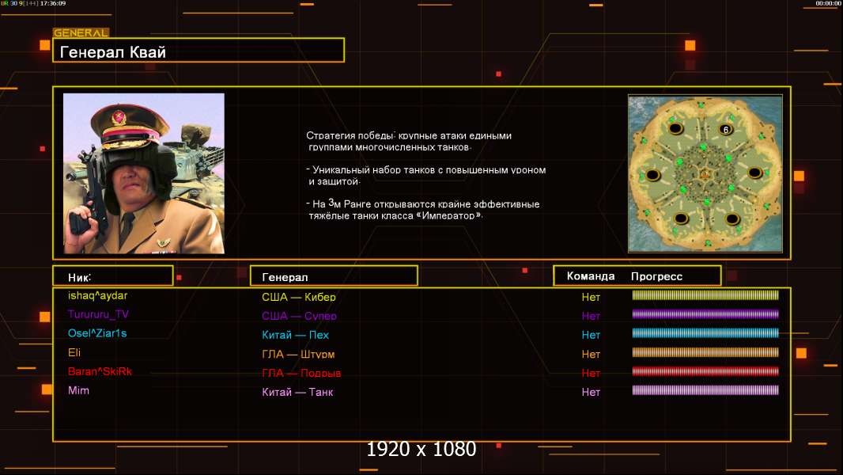Click the Китай — Танк general entry

pyautogui.click(x=297, y=392)
